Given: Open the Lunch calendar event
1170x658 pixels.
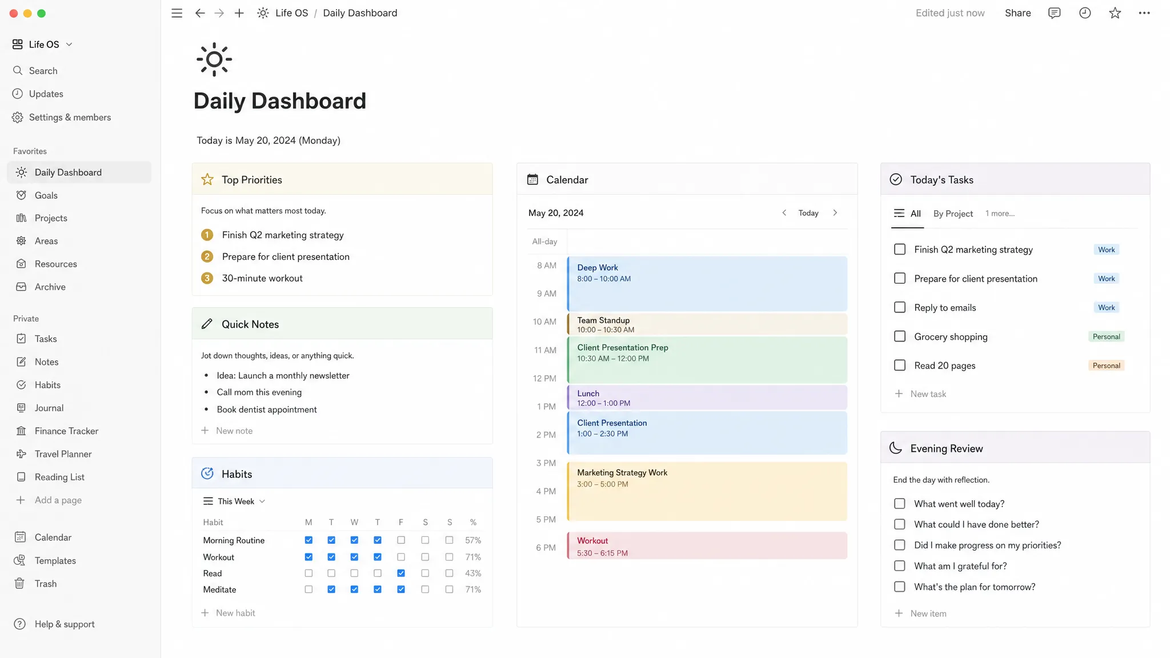Looking at the screenshot, I should [x=707, y=398].
